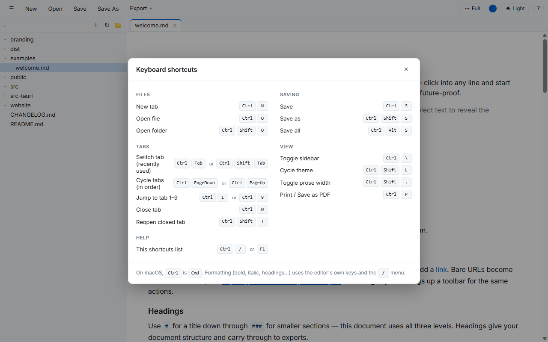The height and width of the screenshot is (342, 548).
Task: Click the 'New tab' shortcut label
Action: click(x=147, y=106)
